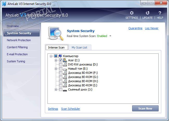
Task: Click the Съемный диск (J:) removable drive icon
Action: (65, 90)
